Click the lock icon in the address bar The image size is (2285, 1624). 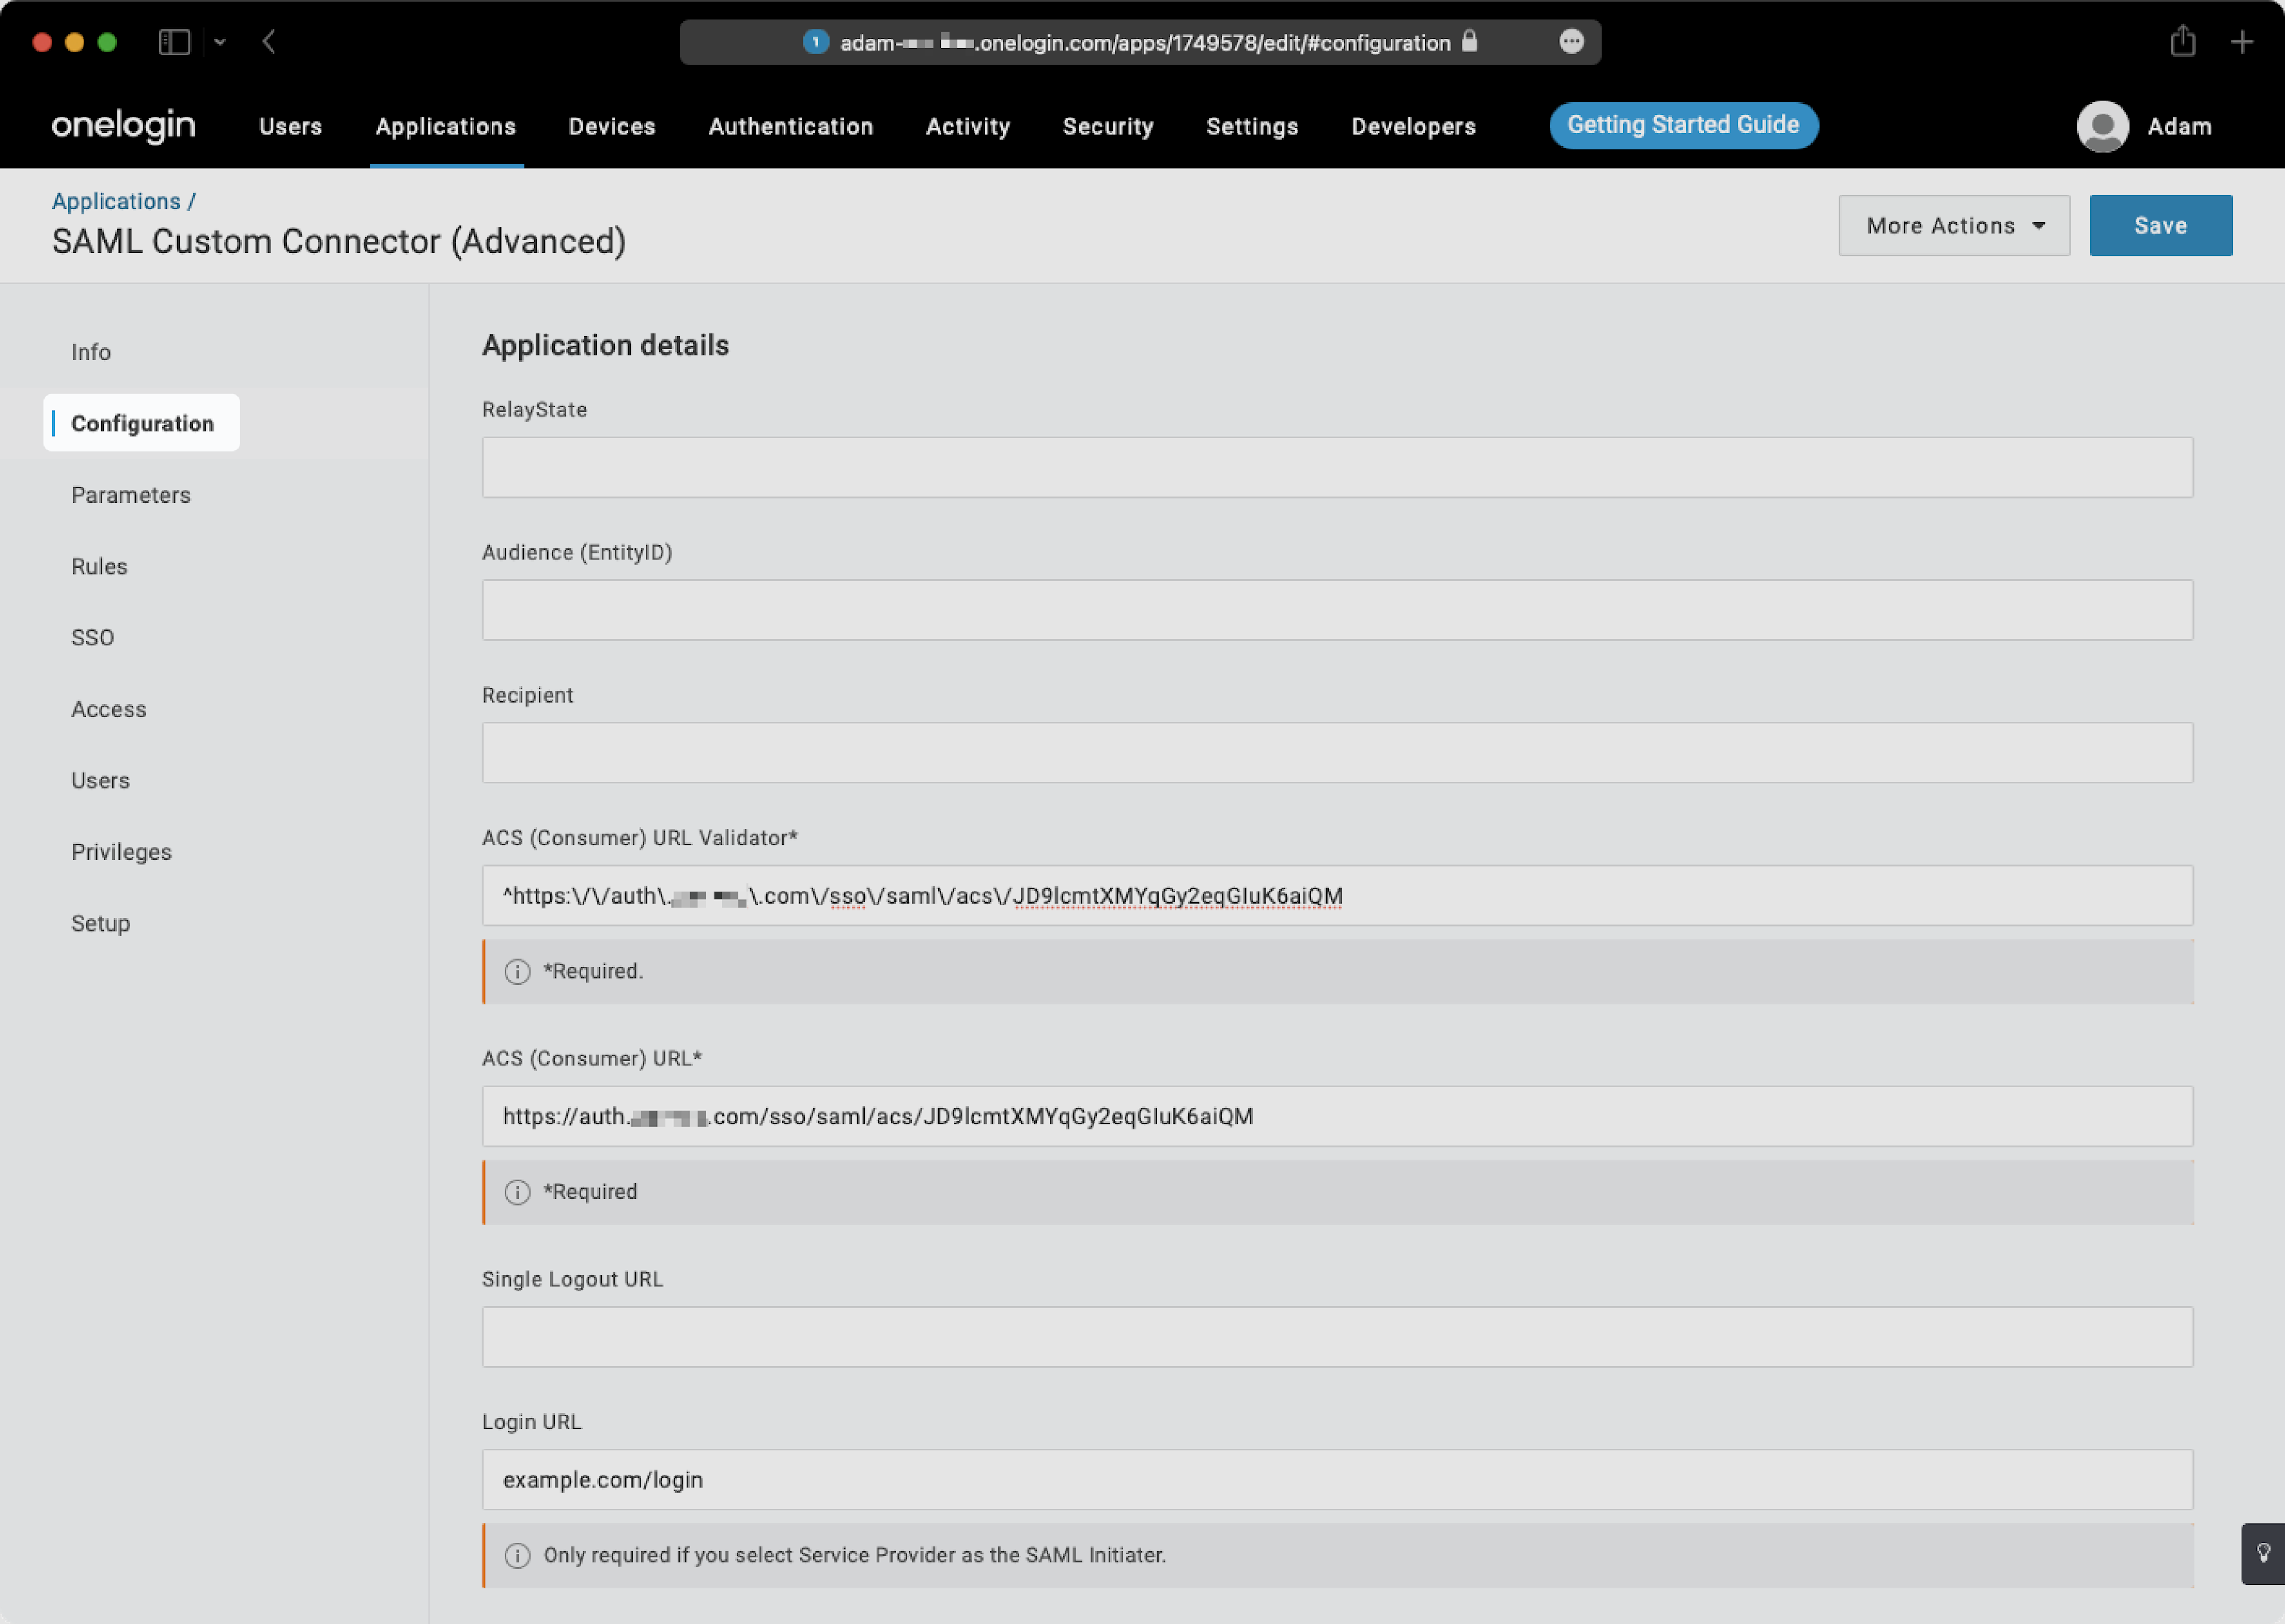1470,42
